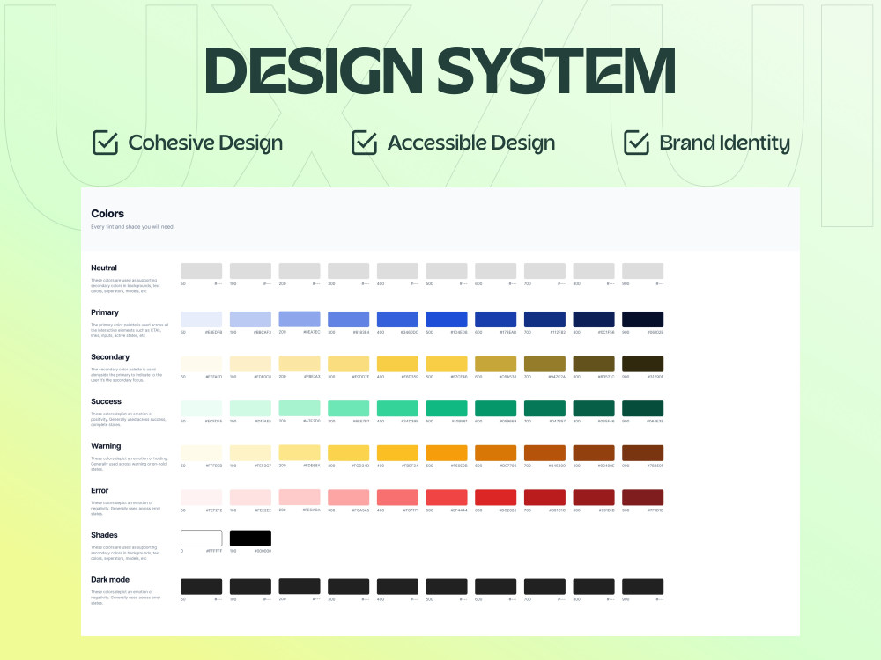This screenshot has width=881, height=660.
Task: Pick the darkest Primary 900 swatch
Action: [x=642, y=319]
